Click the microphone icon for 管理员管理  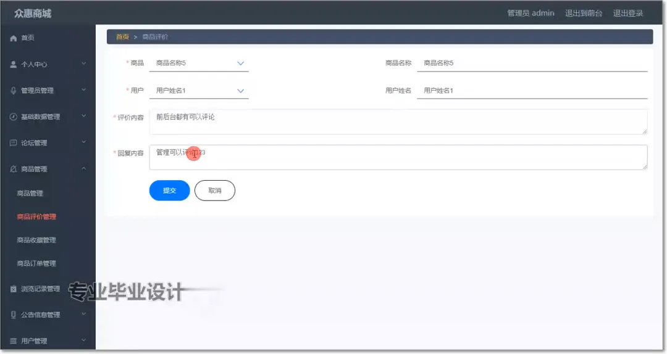click(13, 91)
